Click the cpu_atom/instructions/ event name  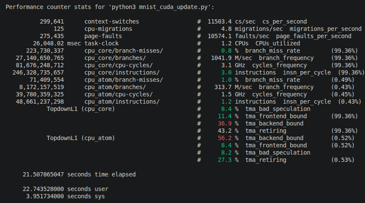(122, 101)
